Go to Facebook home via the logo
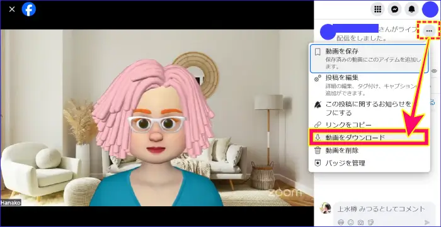Screen dimensions: 441x227 [x=29, y=9]
